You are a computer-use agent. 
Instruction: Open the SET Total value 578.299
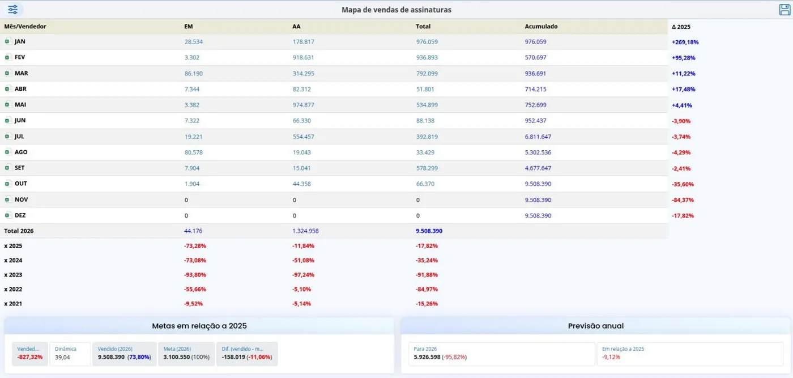pyautogui.click(x=427, y=168)
